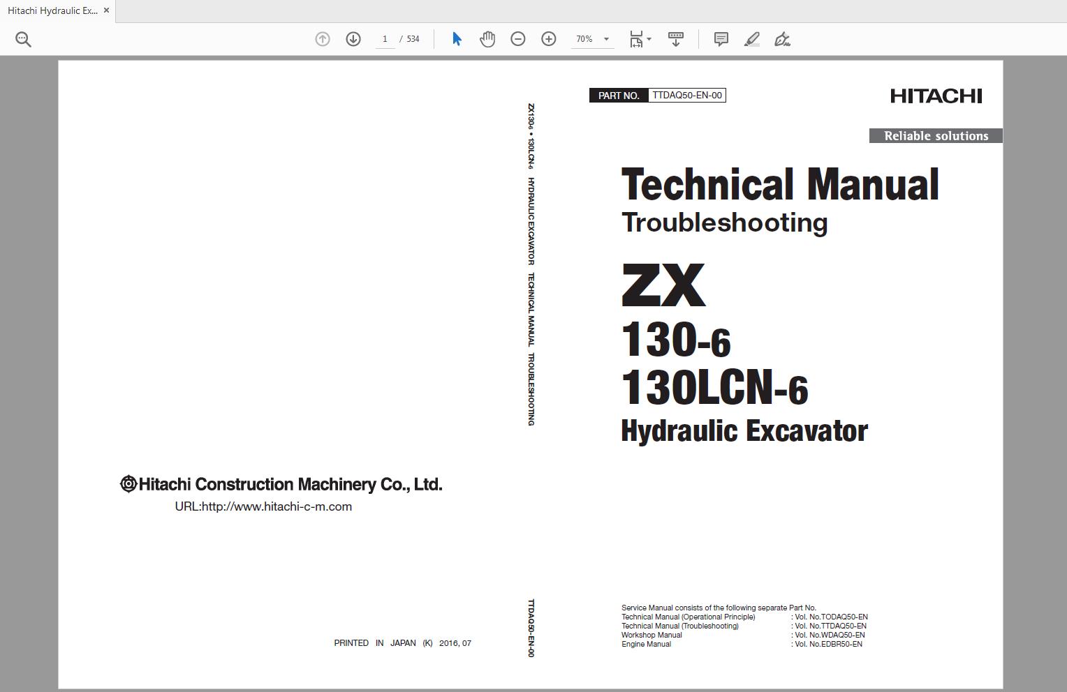This screenshot has width=1067, height=692.
Task: Close the Hitachi Hydraulic Ex... tab
Action: pos(107,10)
